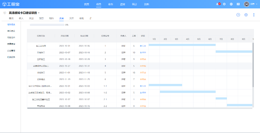The width and height of the screenshot is (260, 133).
Task: Click the Gantt bar for task 2-2
Action: tap(240, 105)
